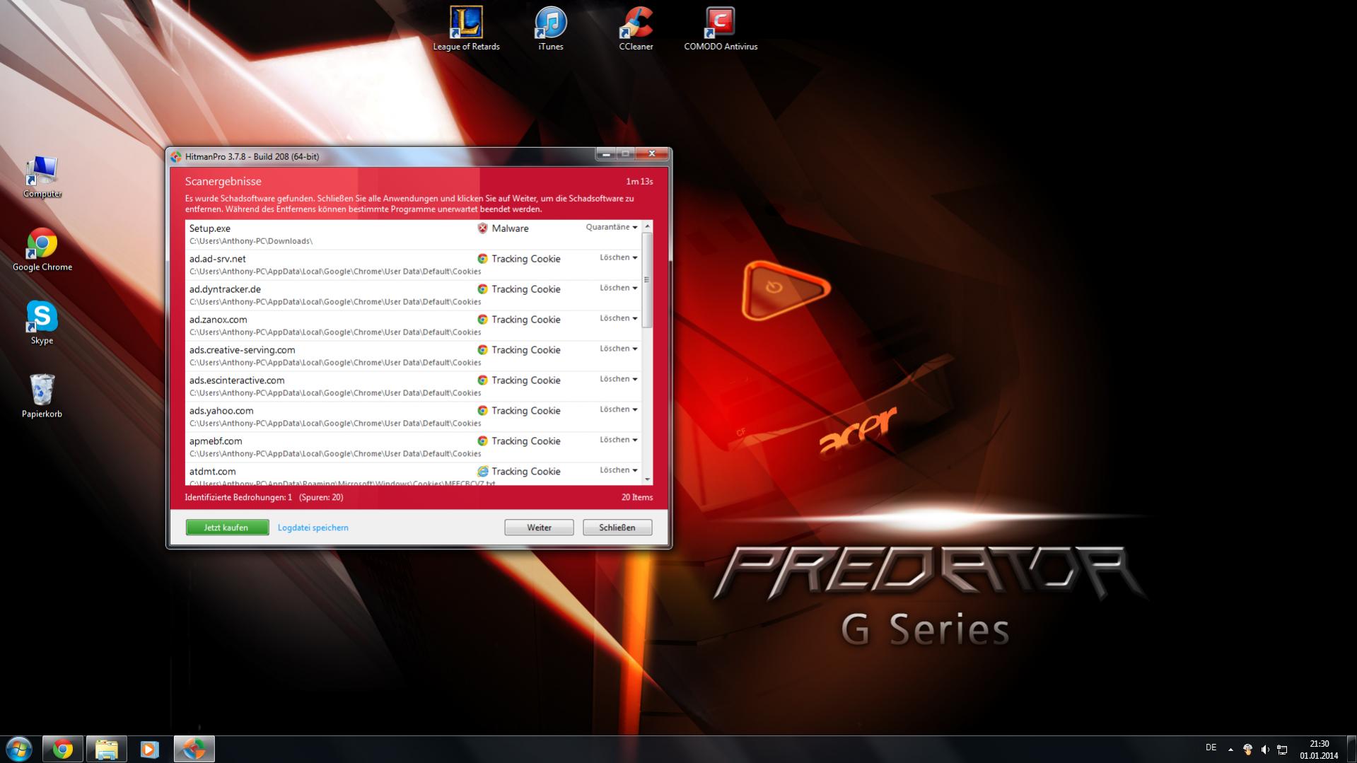This screenshot has height=763, width=1357.
Task: Select the ad.ad-srv.net result row
Action: 414,264
